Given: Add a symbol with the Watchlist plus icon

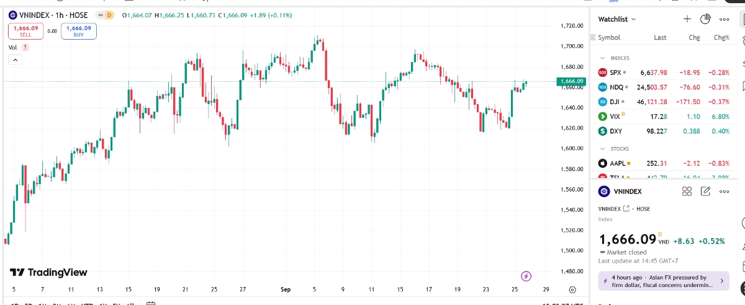Looking at the screenshot, I should (x=687, y=19).
